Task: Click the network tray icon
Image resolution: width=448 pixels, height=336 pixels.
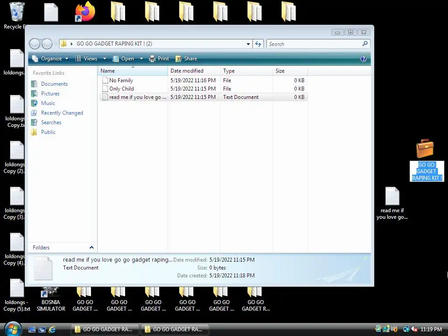Action: [406, 329]
